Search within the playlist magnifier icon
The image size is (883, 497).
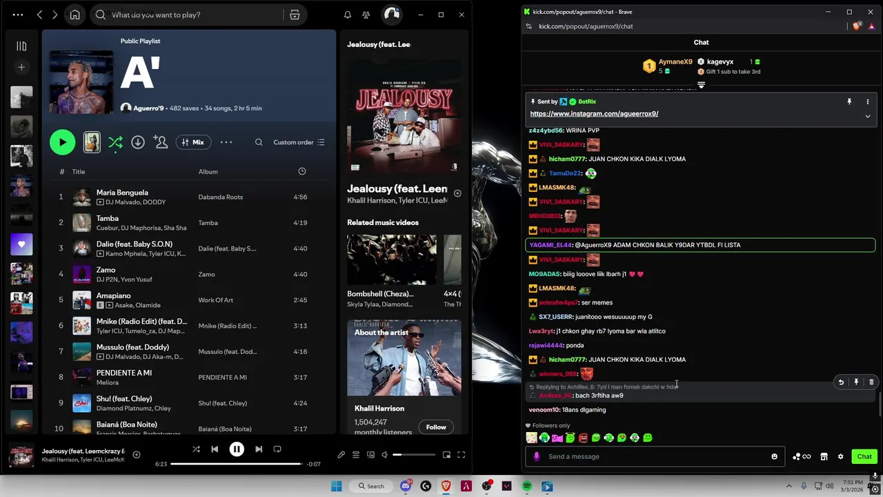coord(259,142)
